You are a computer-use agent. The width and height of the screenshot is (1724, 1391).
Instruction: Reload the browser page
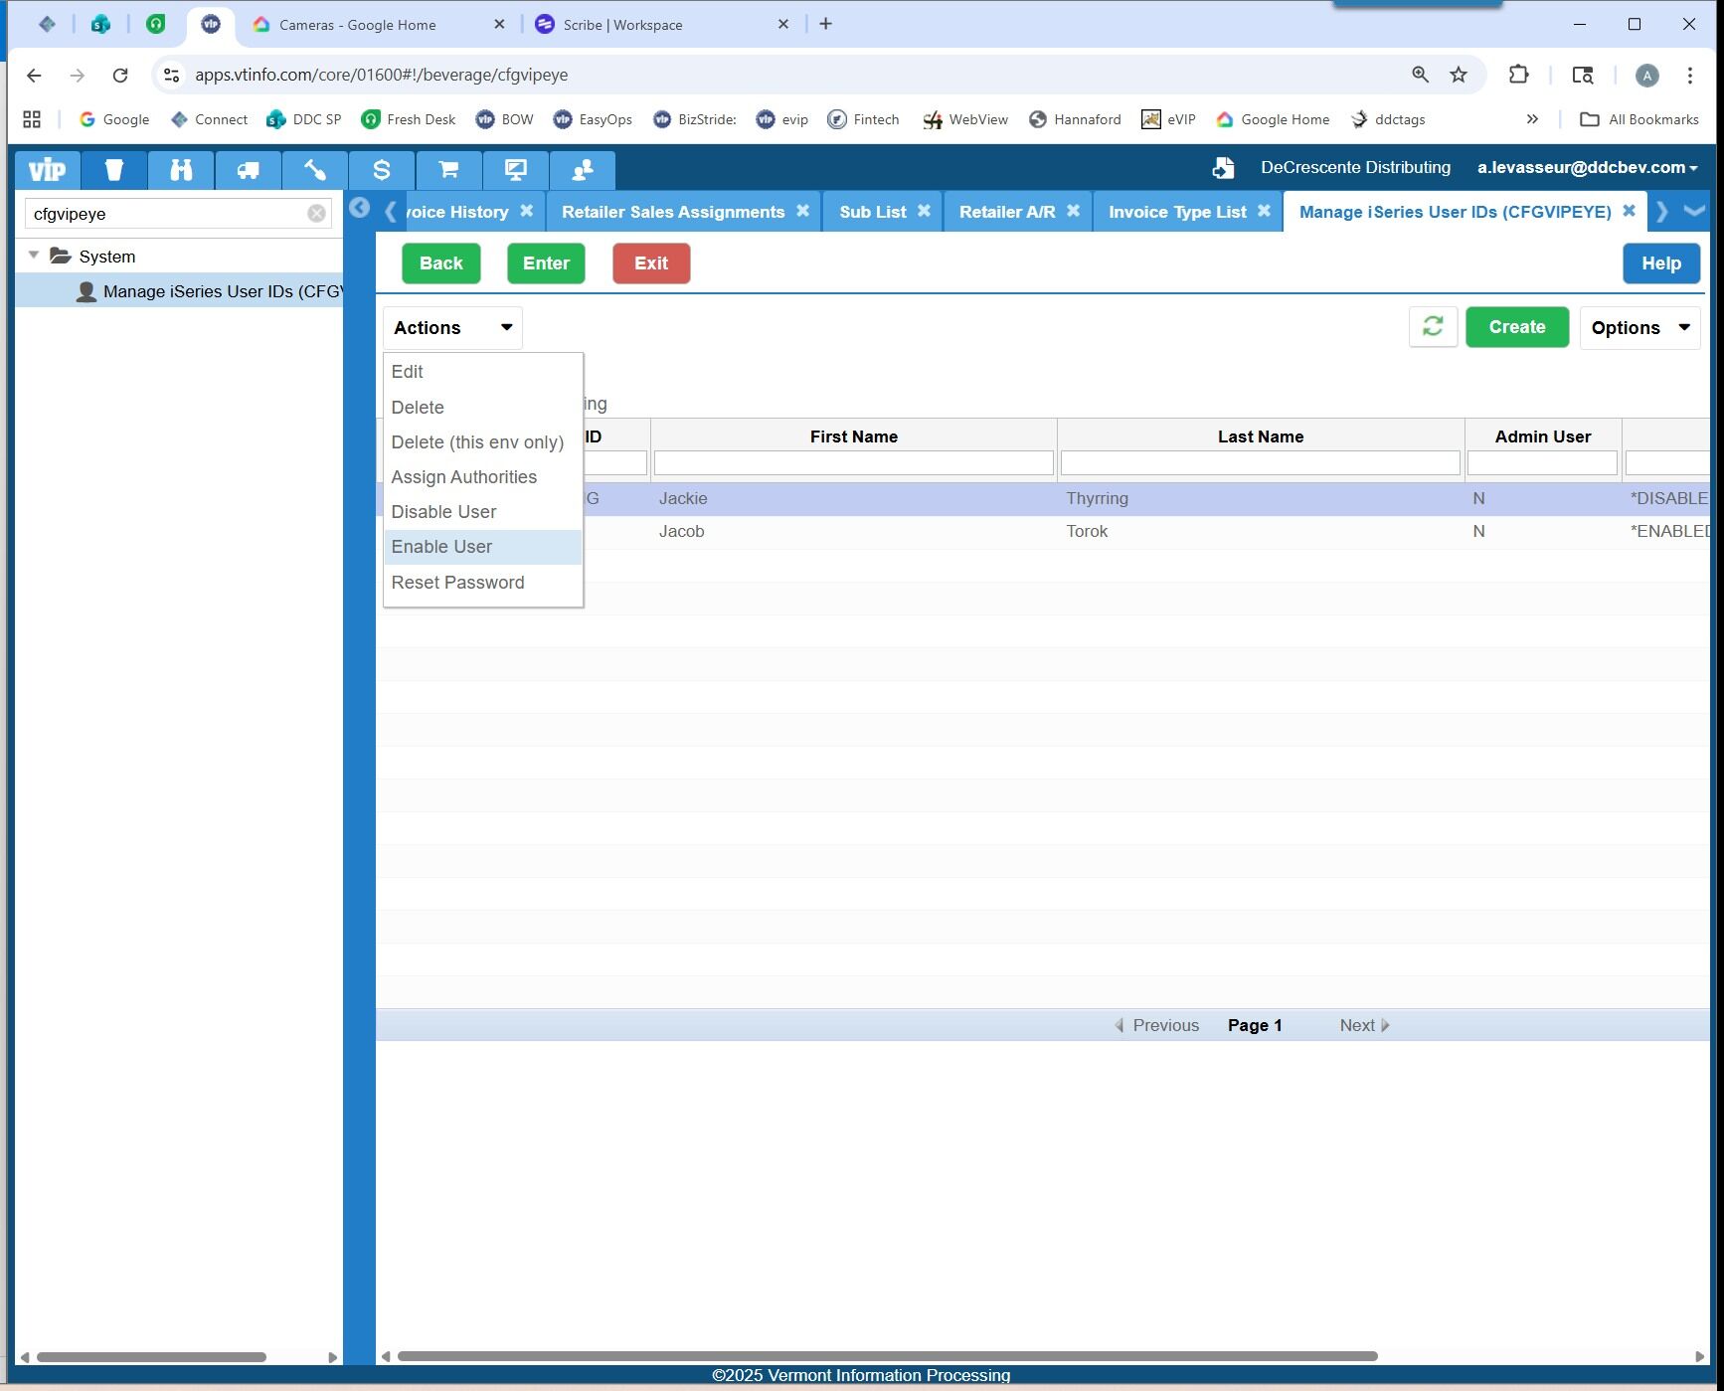[120, 75]
